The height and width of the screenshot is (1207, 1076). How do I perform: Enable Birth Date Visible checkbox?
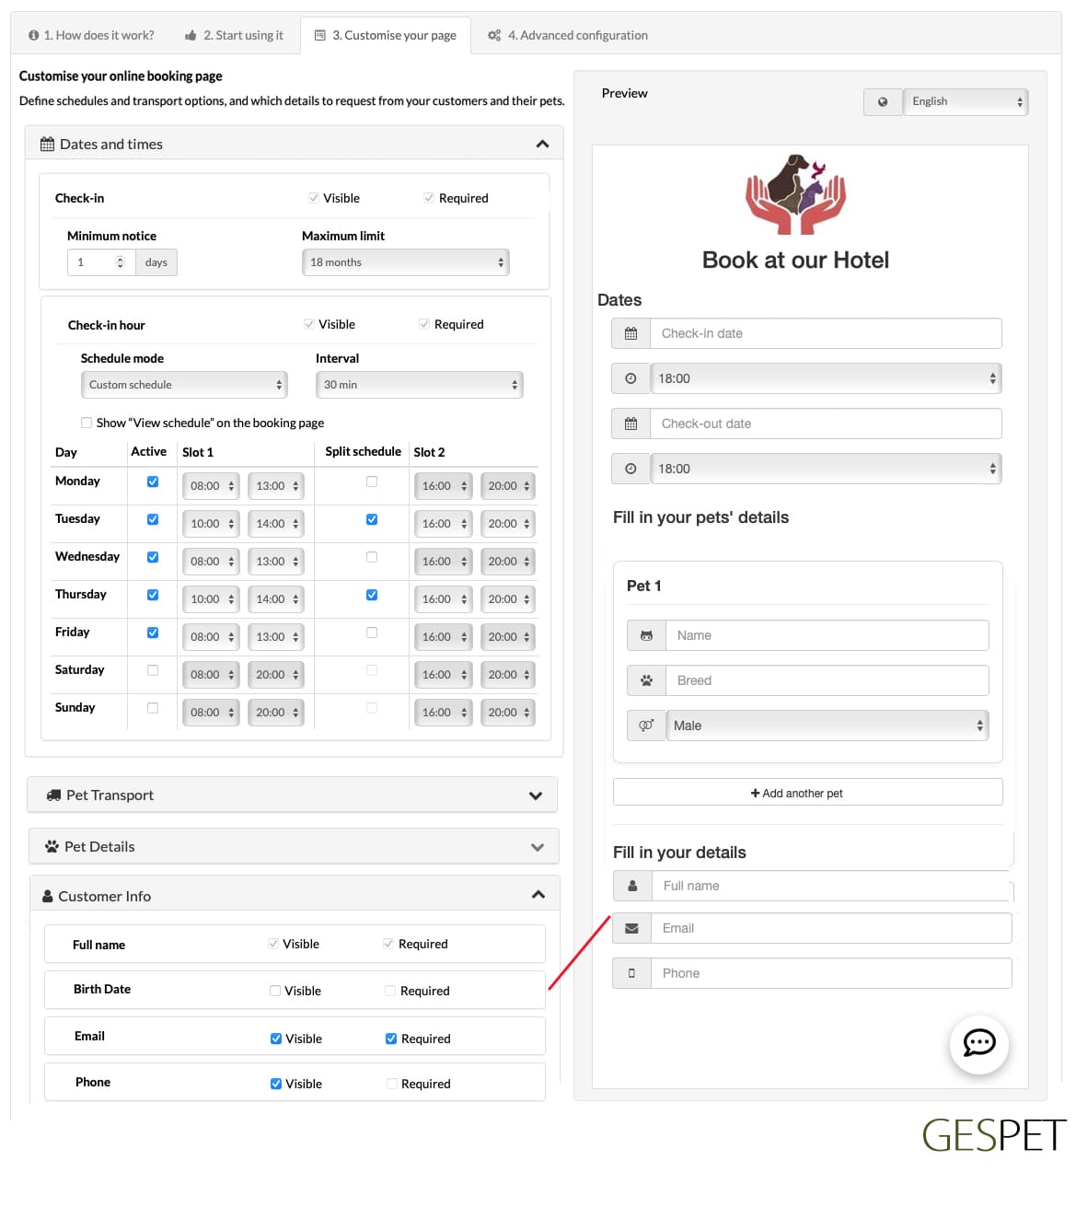(275, 991)
